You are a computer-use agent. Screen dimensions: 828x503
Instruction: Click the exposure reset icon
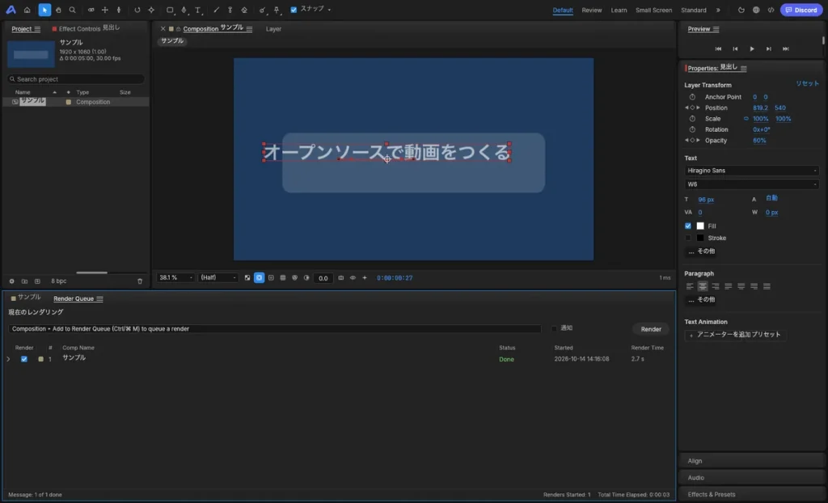click(x=306, y=278)
